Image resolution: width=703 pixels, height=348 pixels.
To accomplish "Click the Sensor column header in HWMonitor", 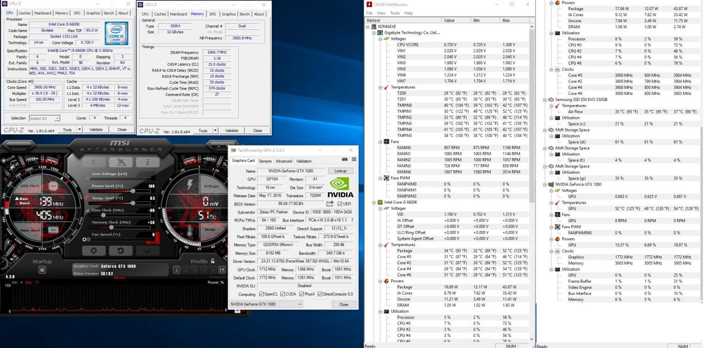I will (404, 20).
